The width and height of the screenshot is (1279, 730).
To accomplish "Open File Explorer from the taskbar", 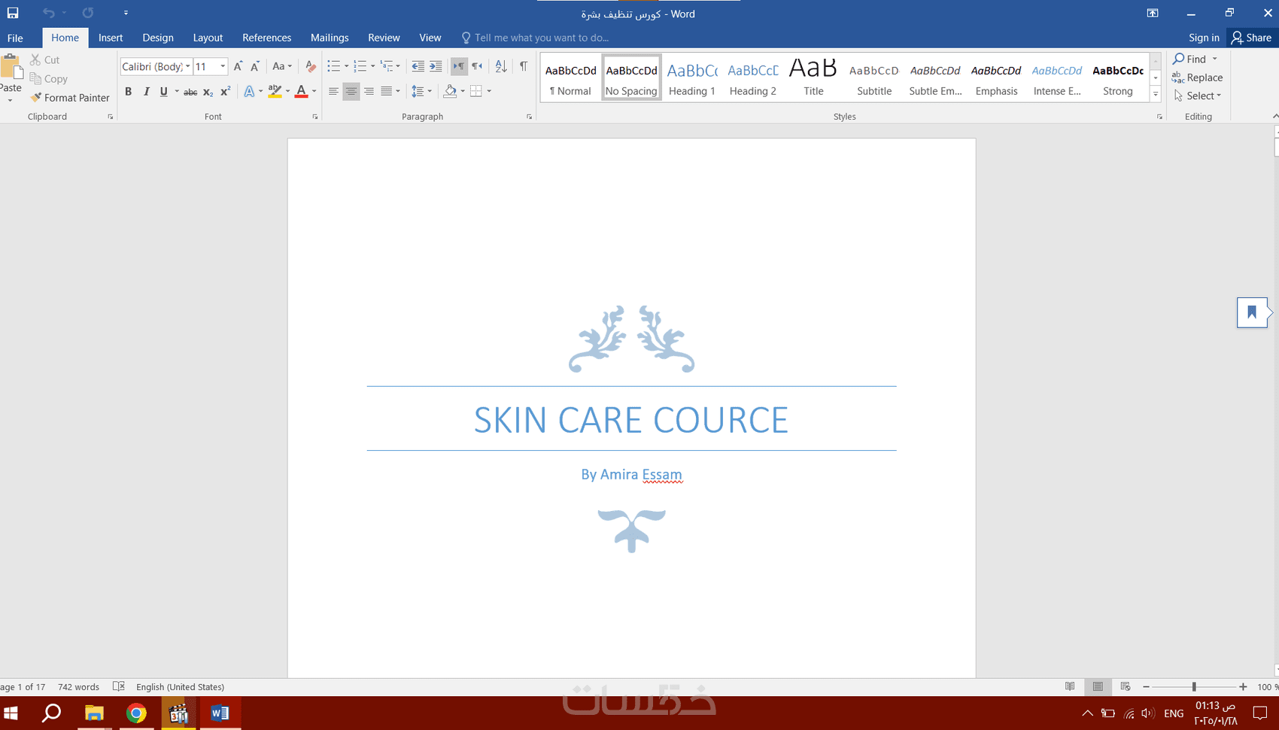I will pyautogui.click(x=94, y=713).
